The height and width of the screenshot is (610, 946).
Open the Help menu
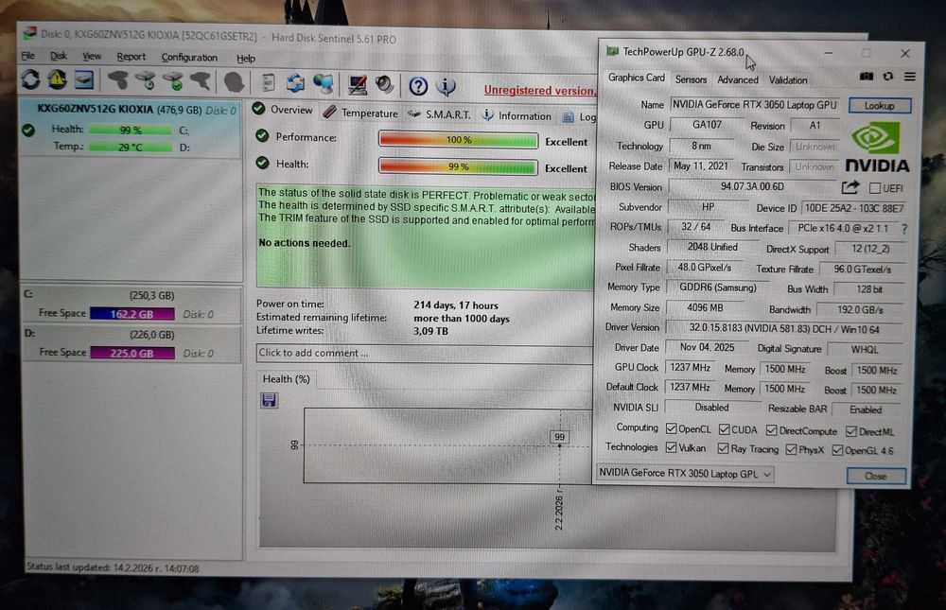pos(246,59)
